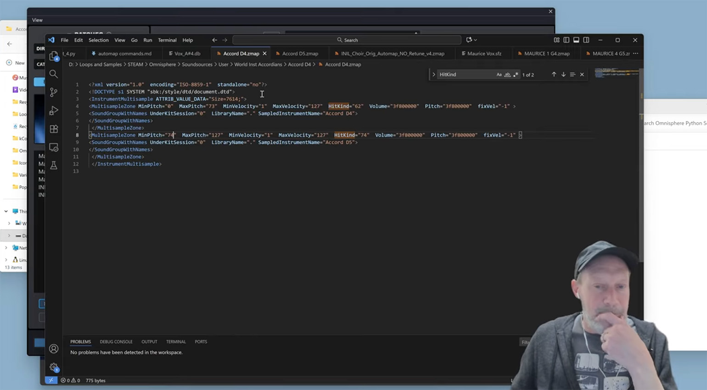Screen dimensions: 707x390
Task: Show more editor tab actions ellipsis
Action: (635, 54)
